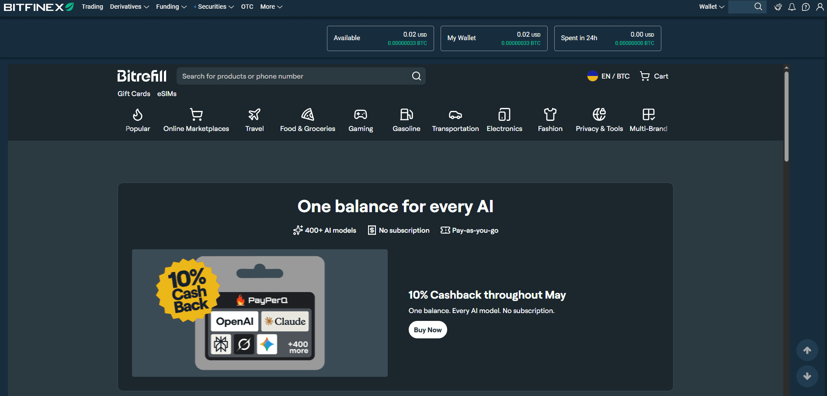
Task: Click the '400+ AI models' text
Action: (x=330, y=230)
